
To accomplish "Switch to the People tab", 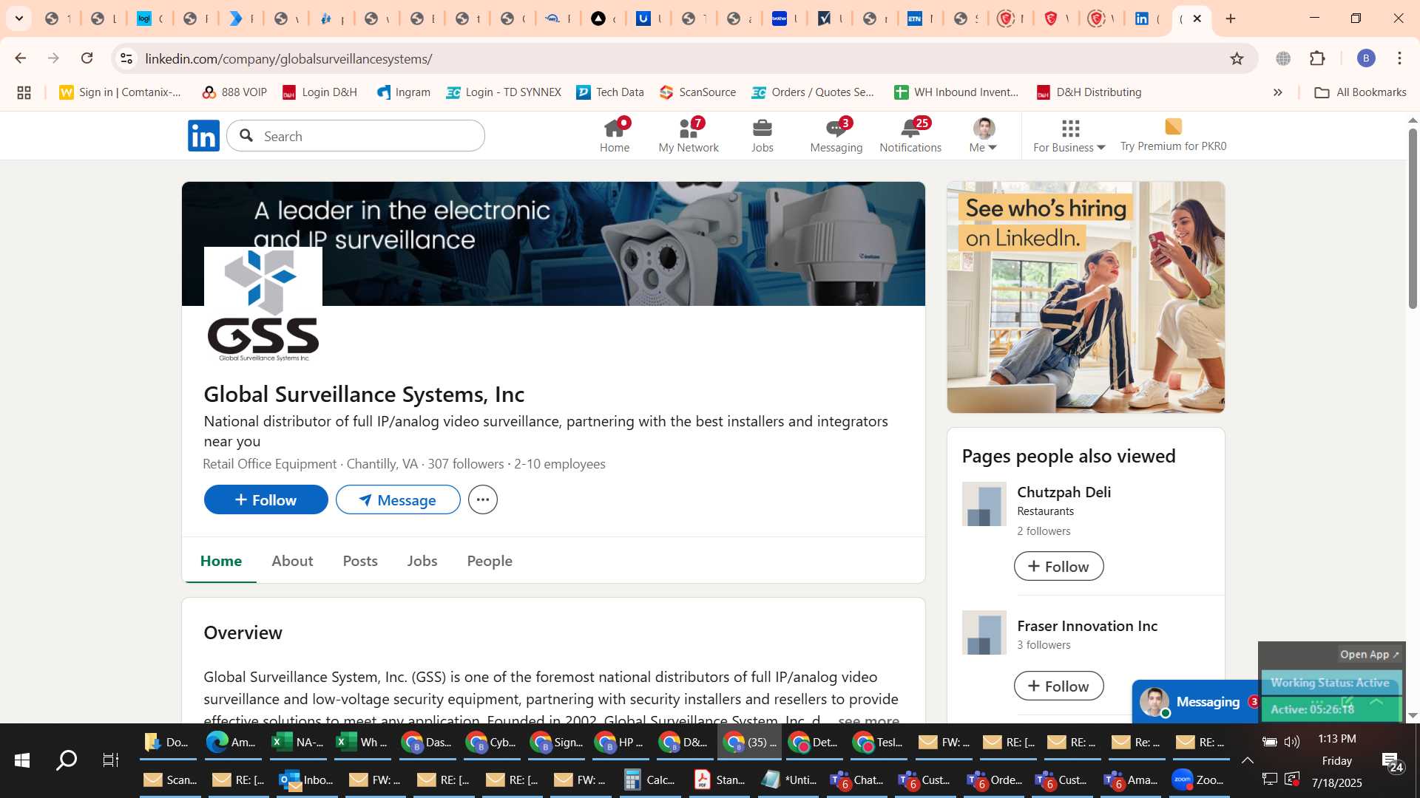I will [490, 561].
